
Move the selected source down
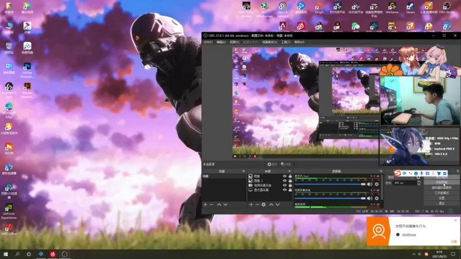(278, 204)
